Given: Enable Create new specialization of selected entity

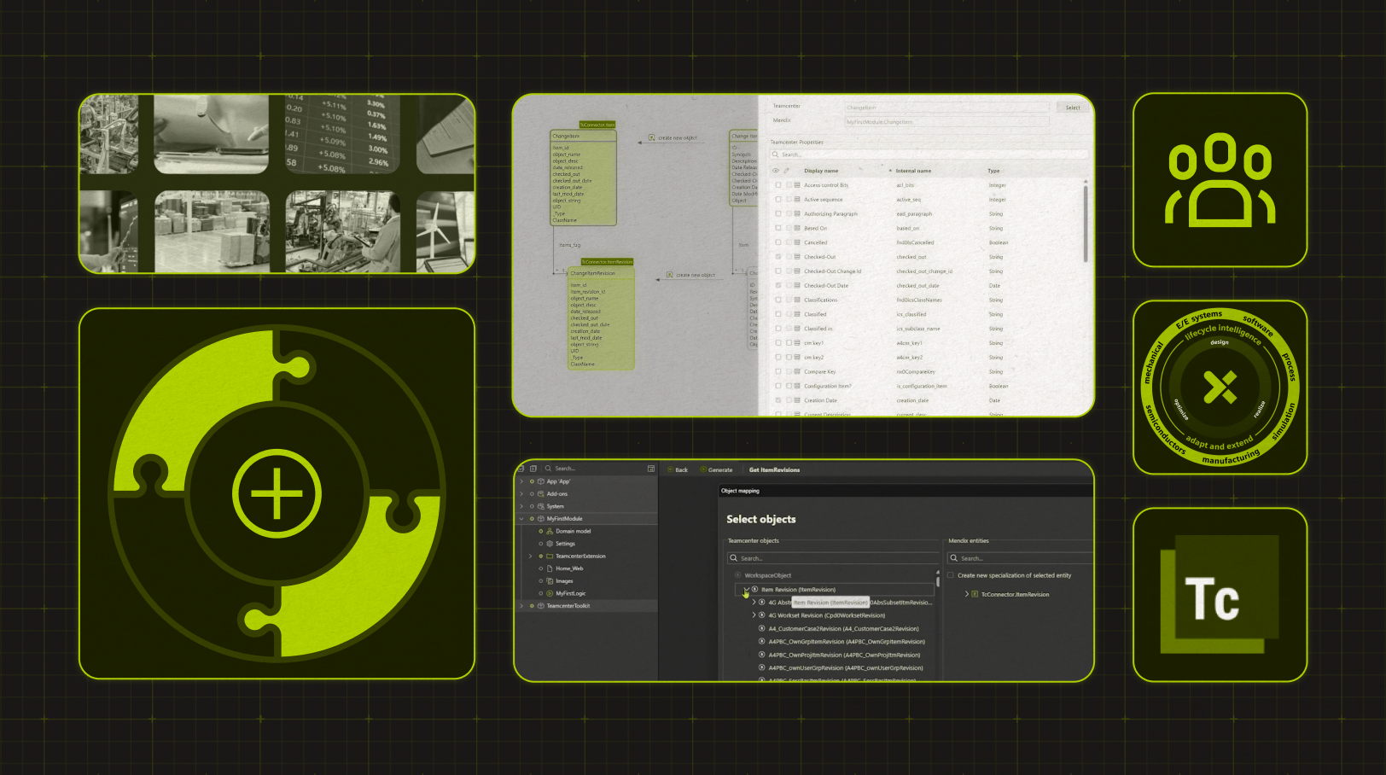Looking at the screenshot, I should coord(951,575).
